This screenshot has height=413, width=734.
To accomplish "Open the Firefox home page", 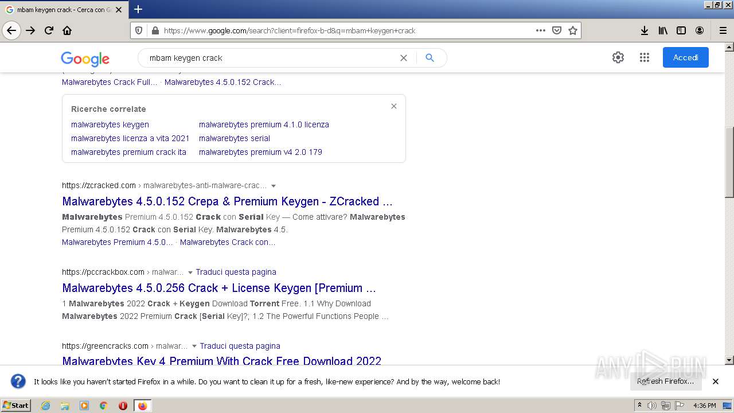I will (67, 30).
